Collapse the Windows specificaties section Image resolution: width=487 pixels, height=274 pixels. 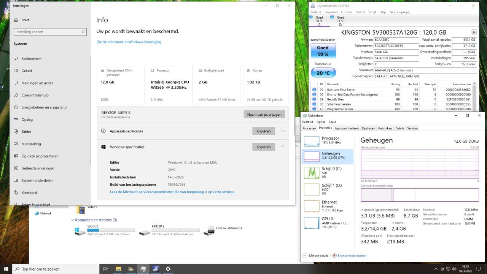283,147
